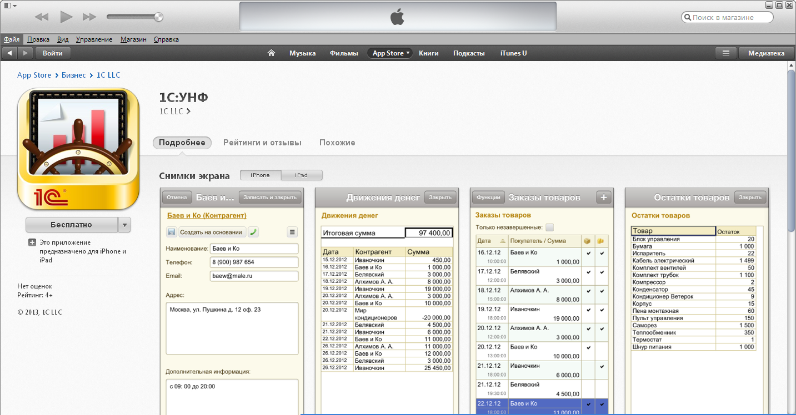The image size is (796, 415).
Task: Go to the Фильмы section
Action: coord(344,53)
